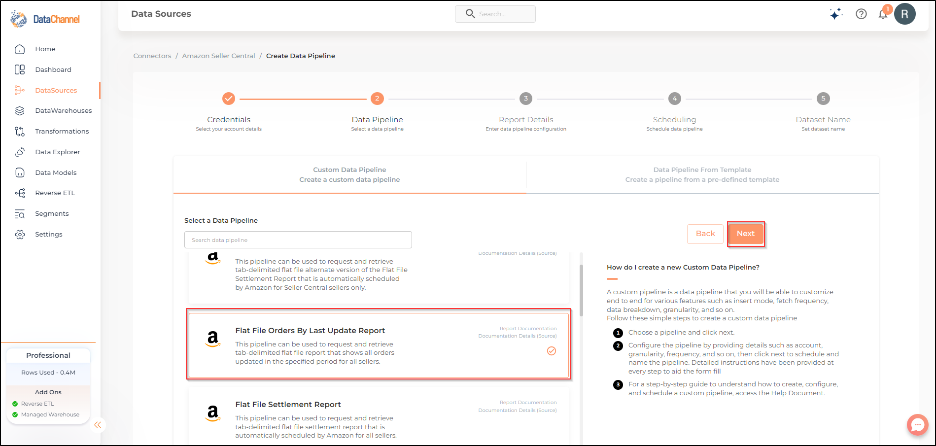
Task: Click the DataChannel logo
Action: point(45,19)
